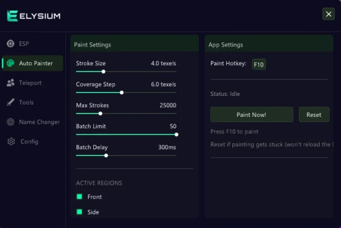Click the Side region label

93,212
